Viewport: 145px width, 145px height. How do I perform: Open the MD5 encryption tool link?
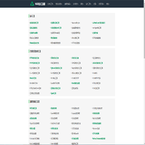tap(33, 108)
